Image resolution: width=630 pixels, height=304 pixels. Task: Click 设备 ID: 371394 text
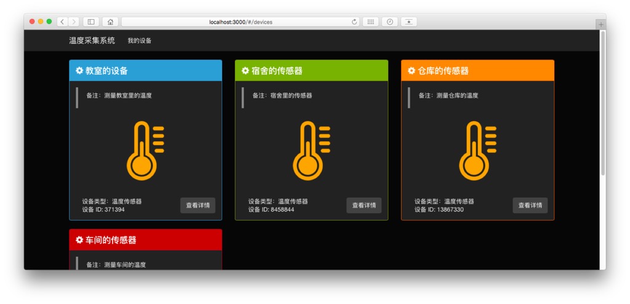[x=103, y=209]
